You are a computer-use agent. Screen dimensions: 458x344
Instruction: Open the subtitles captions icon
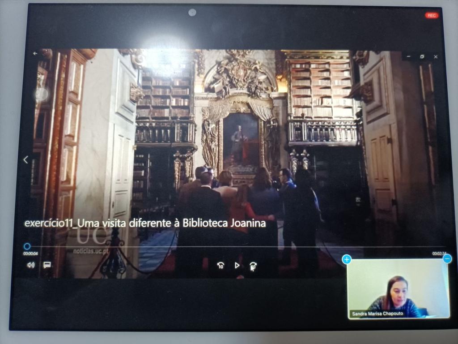click(x=47, y=265)
